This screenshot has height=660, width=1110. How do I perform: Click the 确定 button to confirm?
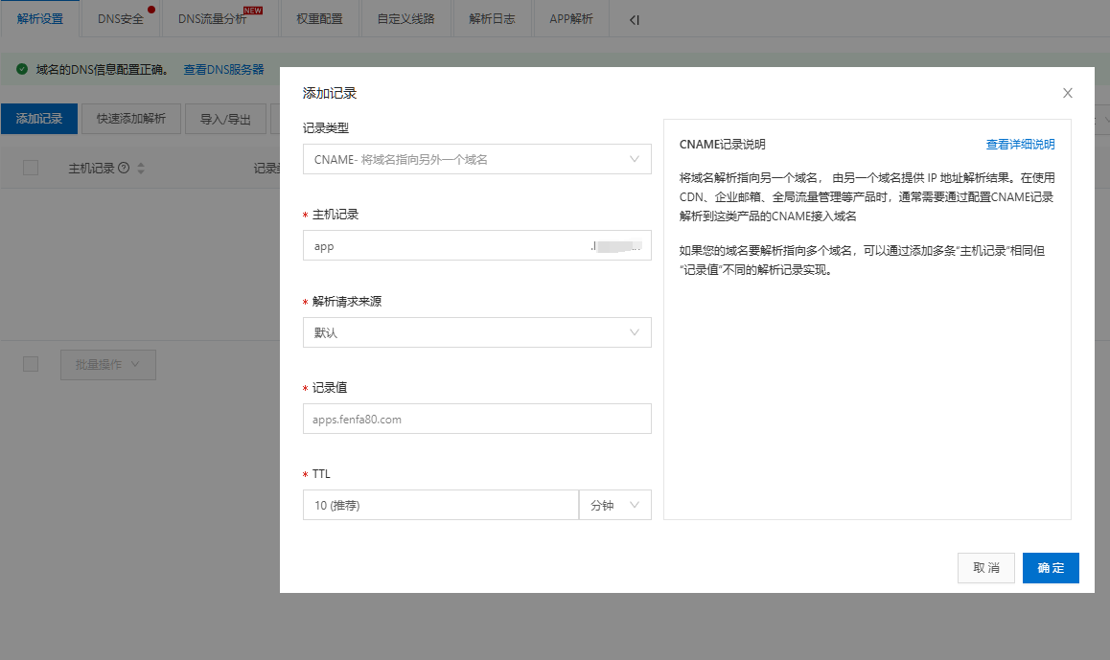coord(1051,568)
